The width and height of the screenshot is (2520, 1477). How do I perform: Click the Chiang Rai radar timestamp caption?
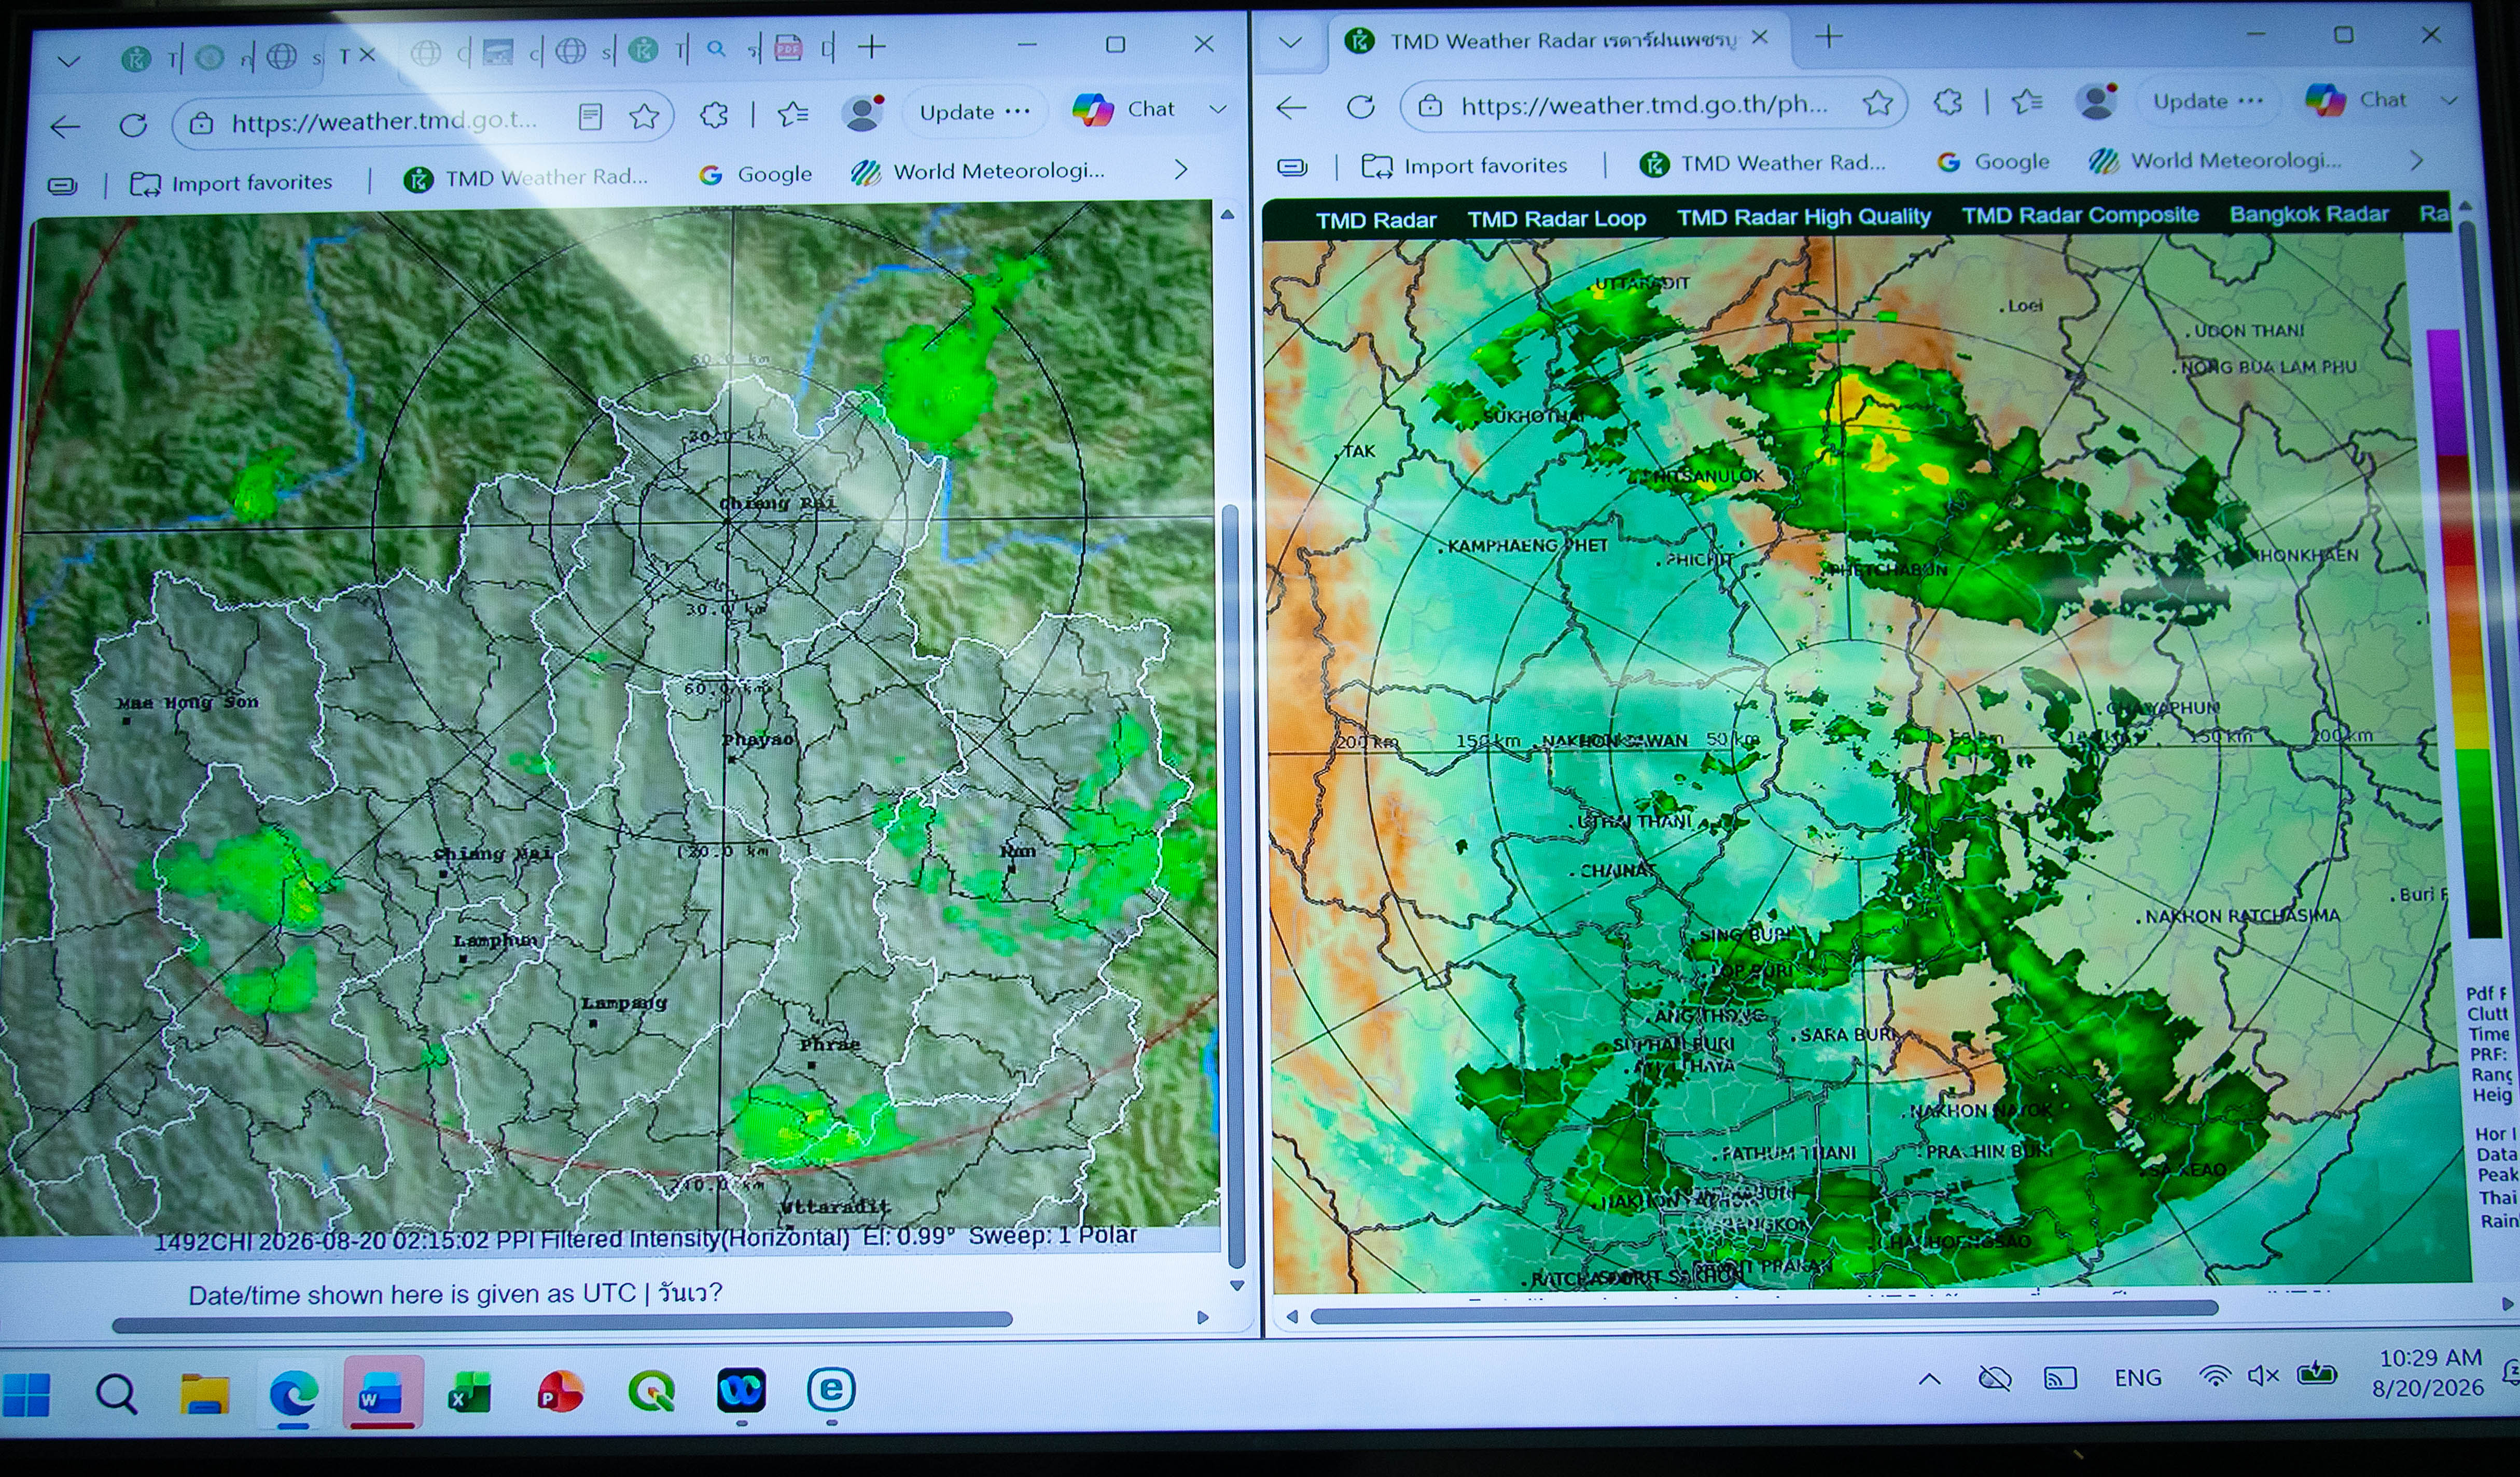click(645, 1238)
